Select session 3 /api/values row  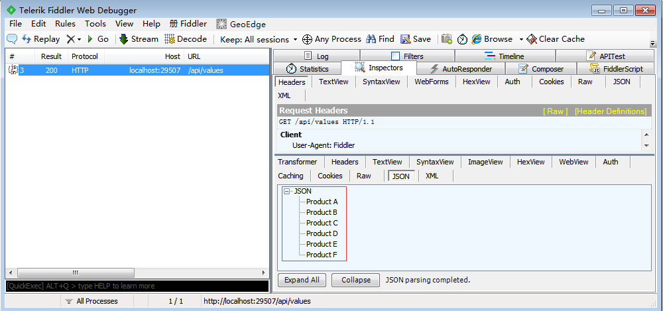point(137,70)
